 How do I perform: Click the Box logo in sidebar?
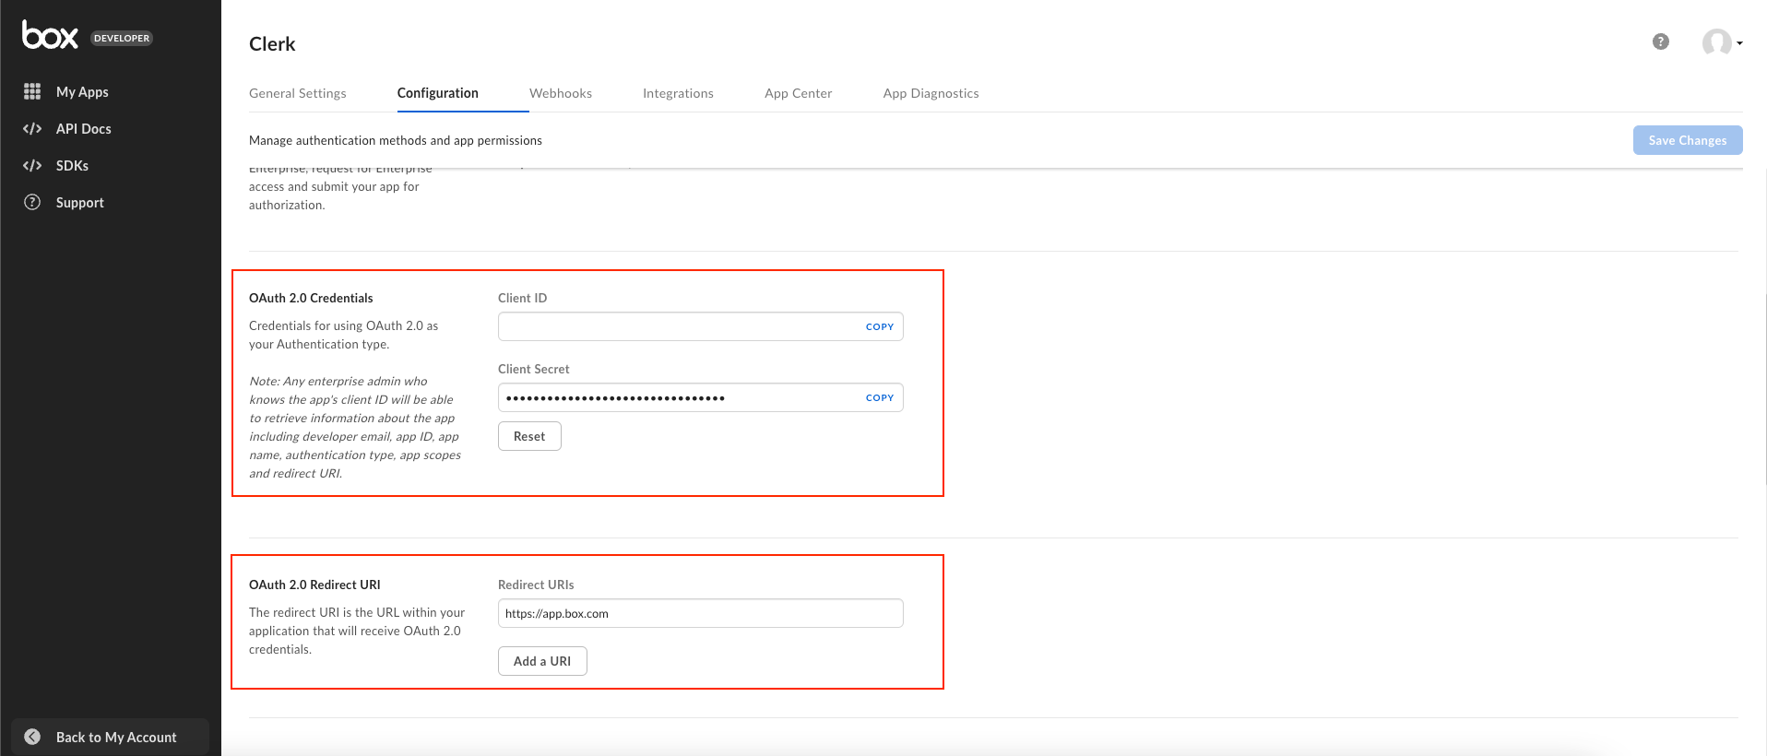click(50, 35)
